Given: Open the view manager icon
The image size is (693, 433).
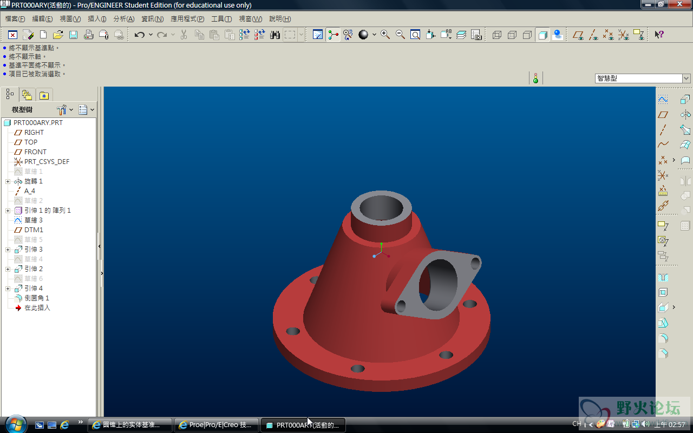Looking at the screenshot, I should [x=476, y=35].
